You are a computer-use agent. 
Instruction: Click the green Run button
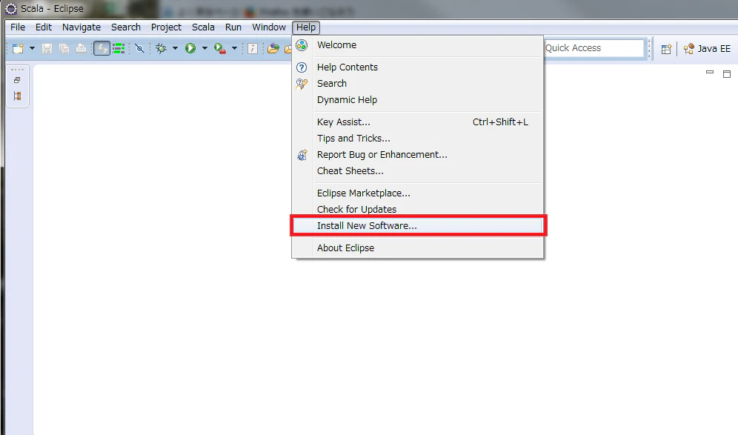click(x=190, y=48)
